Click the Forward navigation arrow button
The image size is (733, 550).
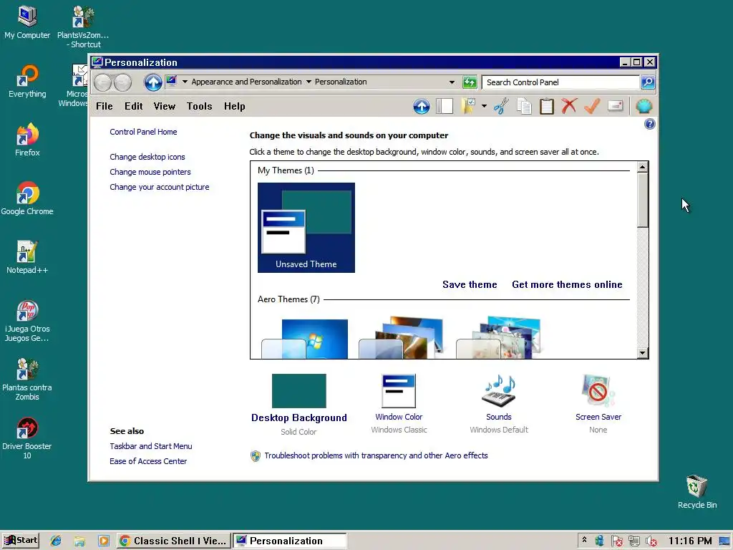pyautogui.click(x=123, y=83)
